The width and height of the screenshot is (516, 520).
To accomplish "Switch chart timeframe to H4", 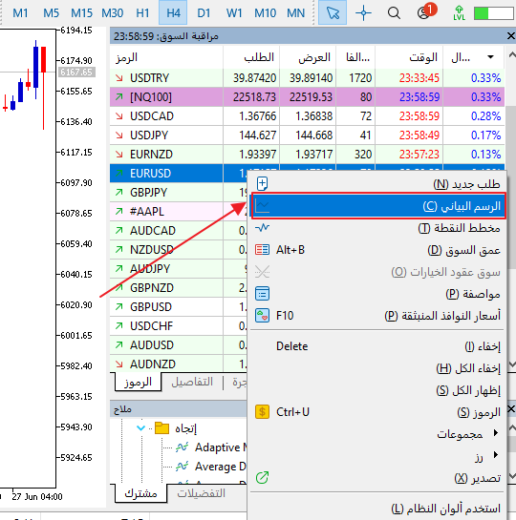I will pos(173,13).
